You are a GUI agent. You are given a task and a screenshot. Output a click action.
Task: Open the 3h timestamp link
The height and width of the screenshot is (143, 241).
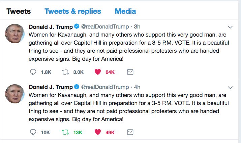click(x=137, y=27)
